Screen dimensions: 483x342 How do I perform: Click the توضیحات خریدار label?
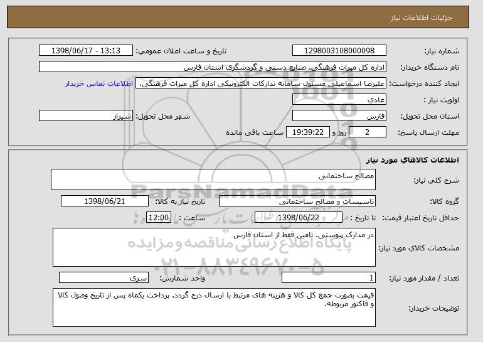pyautogui.click(x=433, y=308)
